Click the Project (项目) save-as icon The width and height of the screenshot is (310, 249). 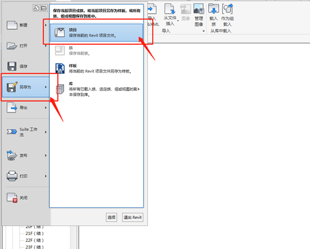click(60, 32)
